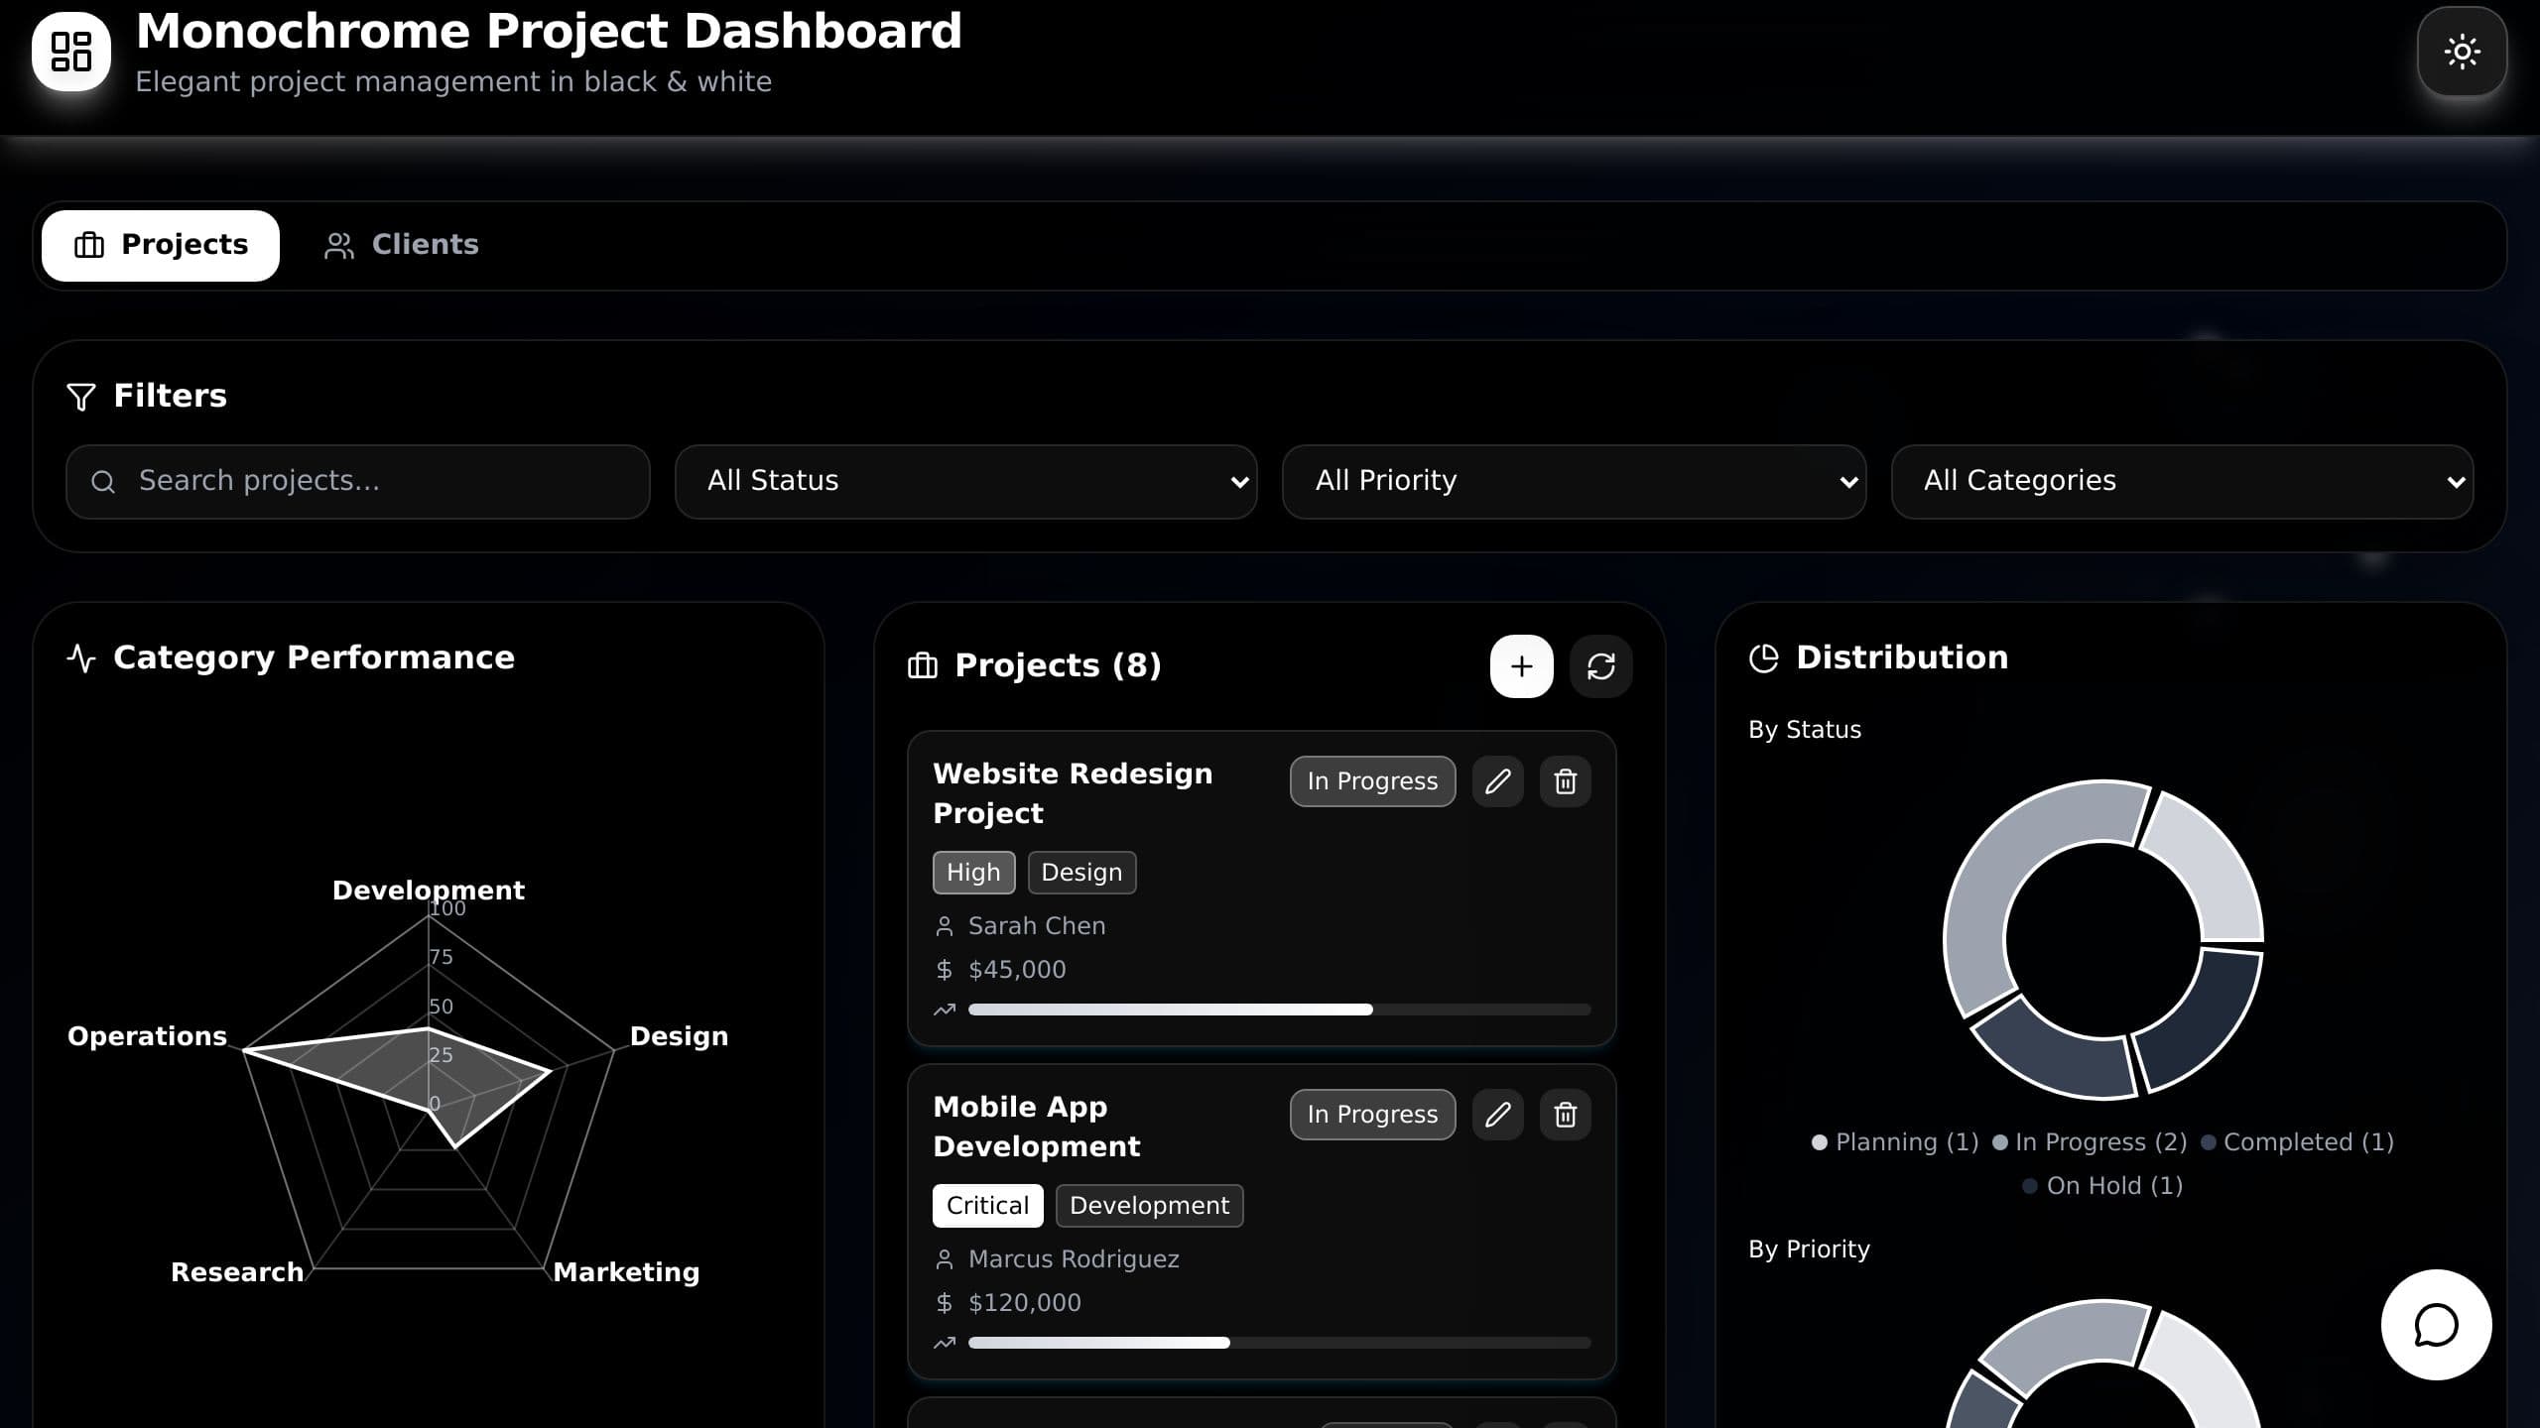Click In Progress badge on Mobile App Development
Viewport: 2540px width, 1428px height.
1373,1115
